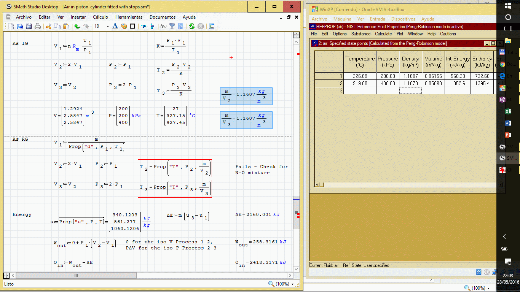Expand the font size 10 dropdown
This screenshot has width=520, height=292.
pos(108,26)
